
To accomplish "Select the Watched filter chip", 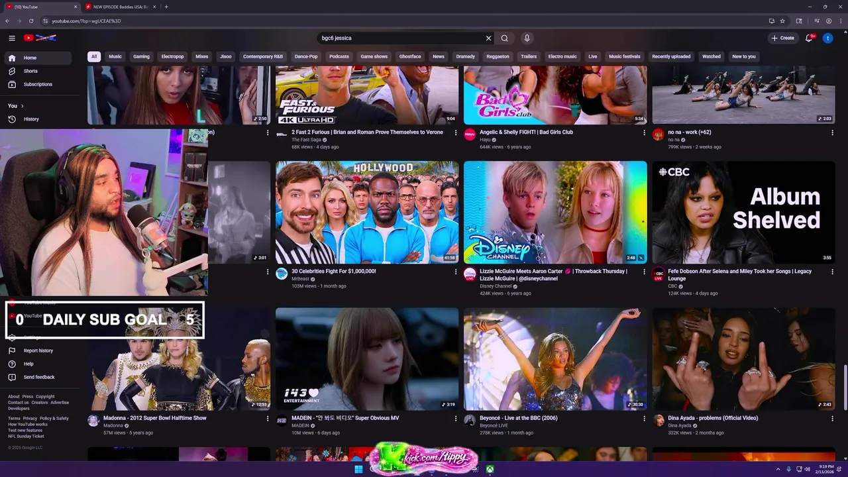I will tap(712, 56).
